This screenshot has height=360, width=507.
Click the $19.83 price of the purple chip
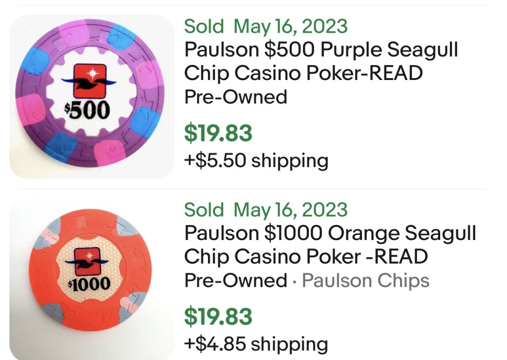[218, 133]
